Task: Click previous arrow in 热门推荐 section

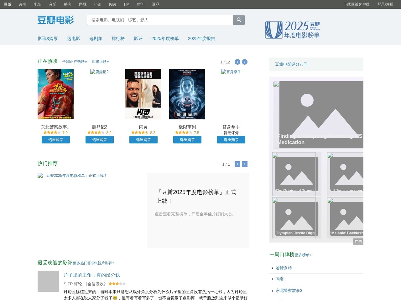Action: pos(237,164)
